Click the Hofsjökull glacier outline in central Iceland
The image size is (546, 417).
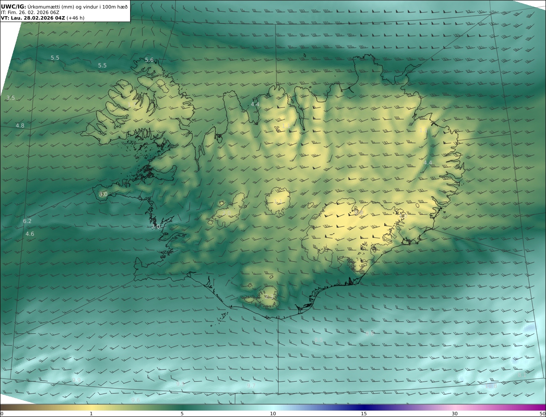278,200
